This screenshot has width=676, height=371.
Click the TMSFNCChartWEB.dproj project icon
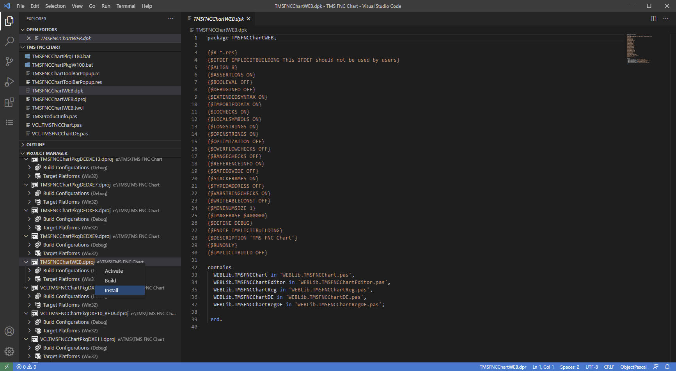[x=35, y=262]
